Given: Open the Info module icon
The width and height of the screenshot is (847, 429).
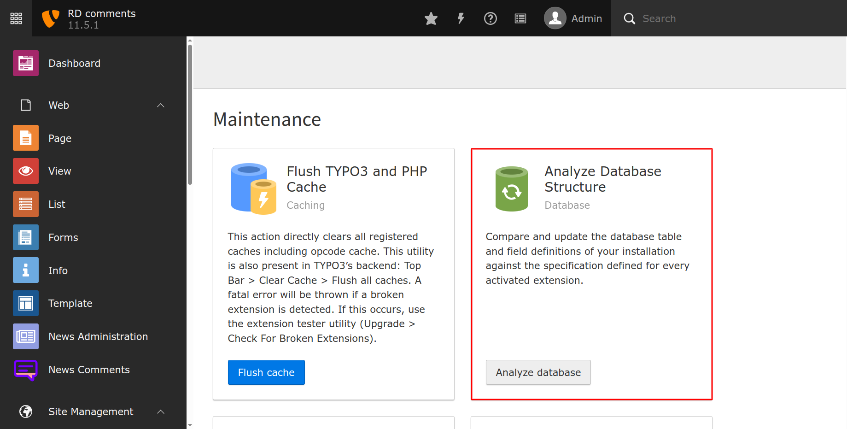Looking at the screenshot, I should pyautogui.click(x=25, y=270).
